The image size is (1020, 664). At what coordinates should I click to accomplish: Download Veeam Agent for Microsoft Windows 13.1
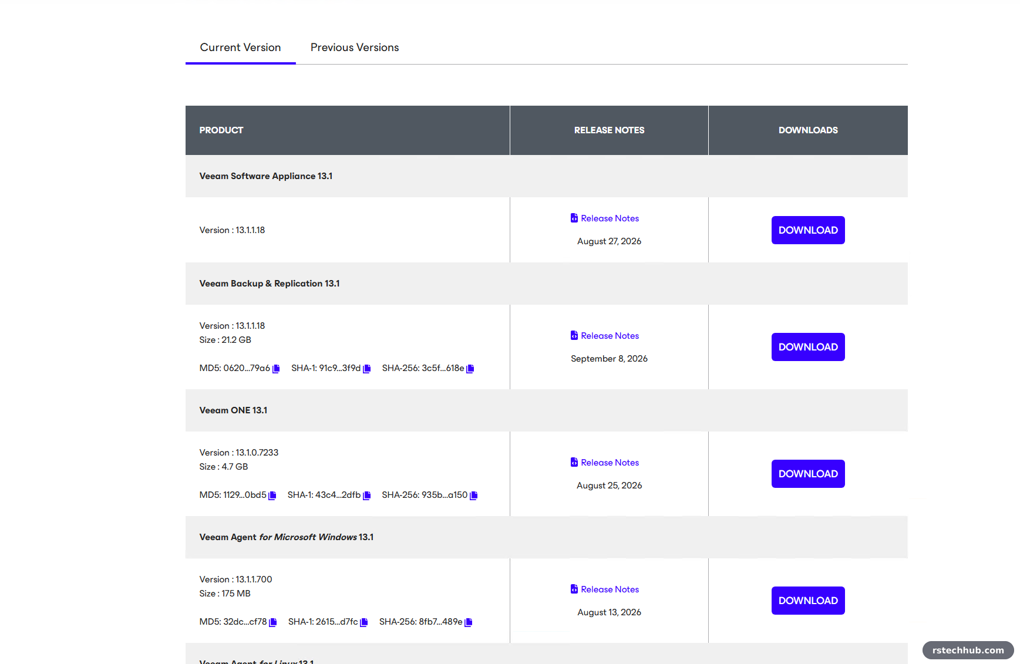point(808,601)
